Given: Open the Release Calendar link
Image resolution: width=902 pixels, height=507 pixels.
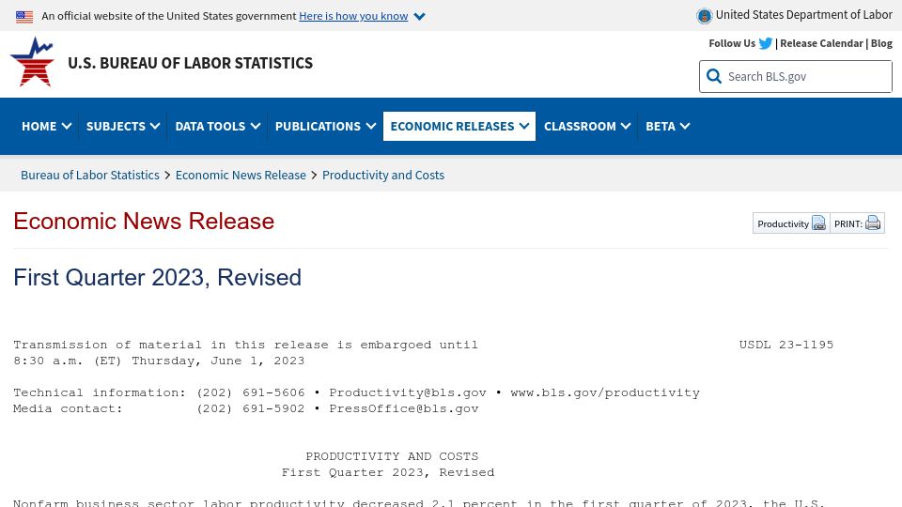Looking at the screenshot, I should [821, 43].
